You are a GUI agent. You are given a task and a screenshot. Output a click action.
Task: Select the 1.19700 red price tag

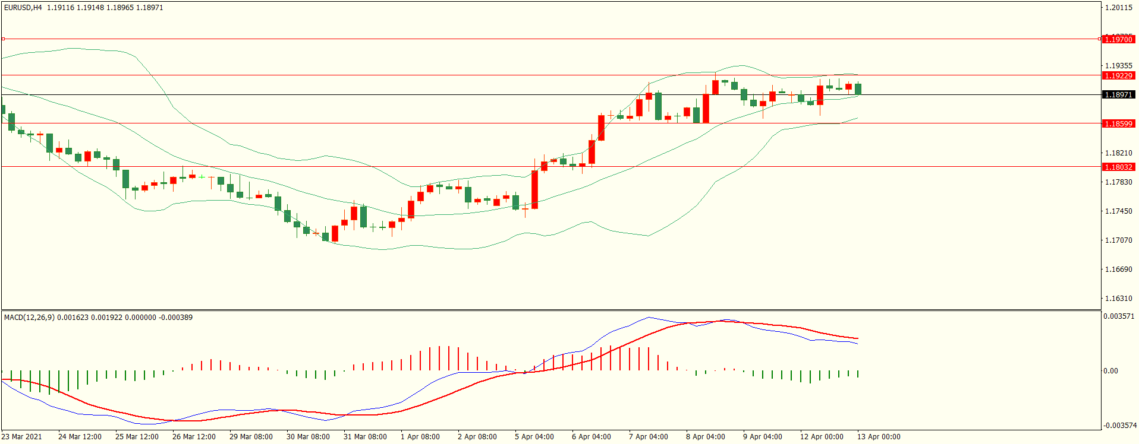click(1118, 39)
